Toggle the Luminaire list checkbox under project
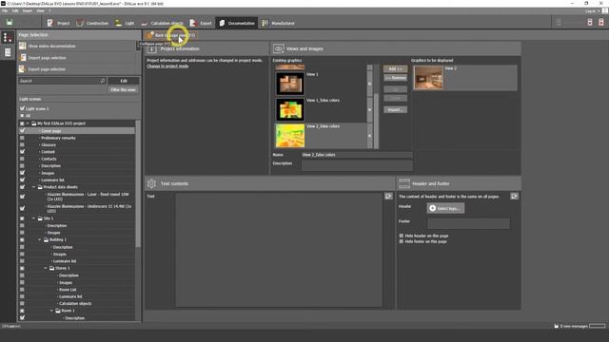Image resolution: width=609 pixels, height=342 pixels. 22,180
